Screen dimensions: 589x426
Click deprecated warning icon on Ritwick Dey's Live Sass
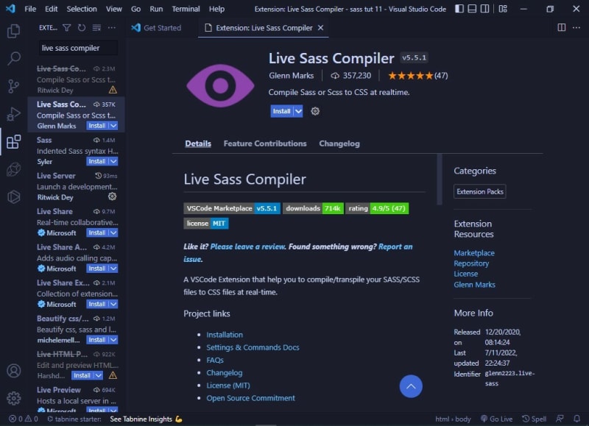pyautogui.click(x=113, y=90)
